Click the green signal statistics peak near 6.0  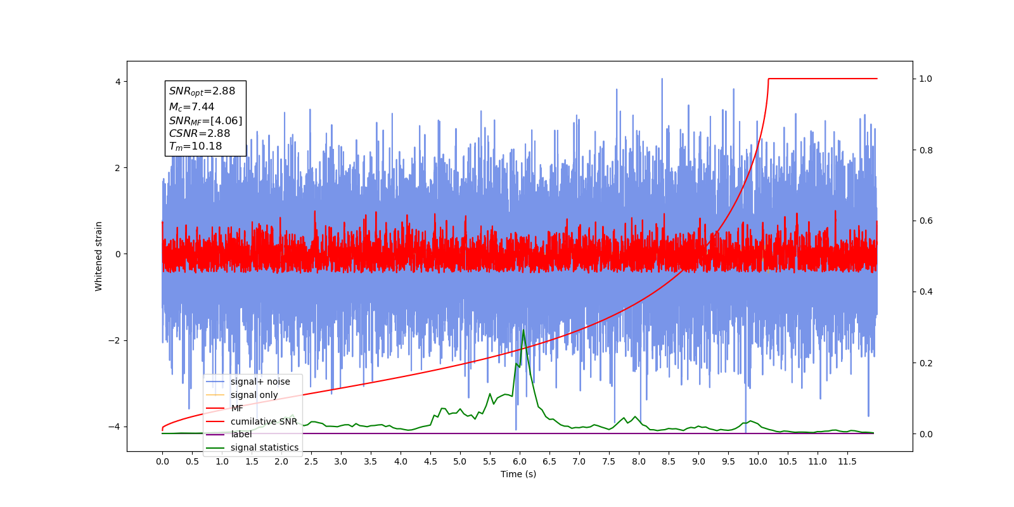(x=523, y=331)
